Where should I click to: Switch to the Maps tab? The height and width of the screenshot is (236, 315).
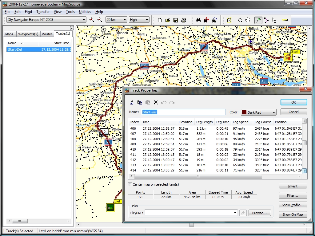tap(9, 34)
